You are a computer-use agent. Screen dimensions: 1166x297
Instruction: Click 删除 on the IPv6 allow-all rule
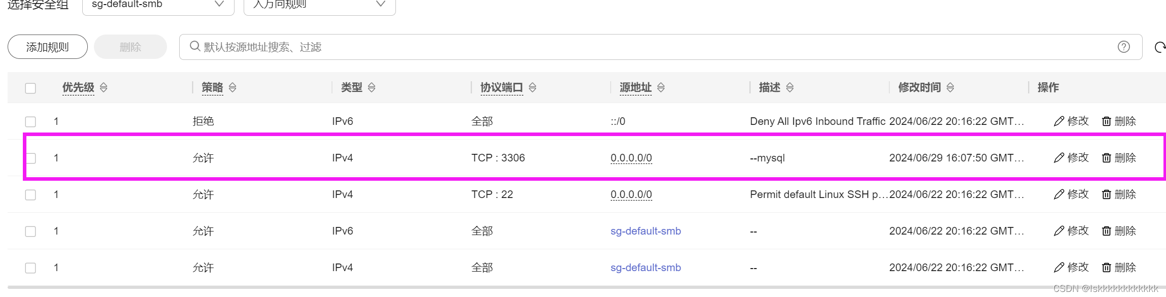pyautogui.click(x=1119, y=230)
